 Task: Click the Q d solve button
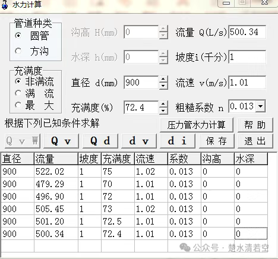(100, 141)
